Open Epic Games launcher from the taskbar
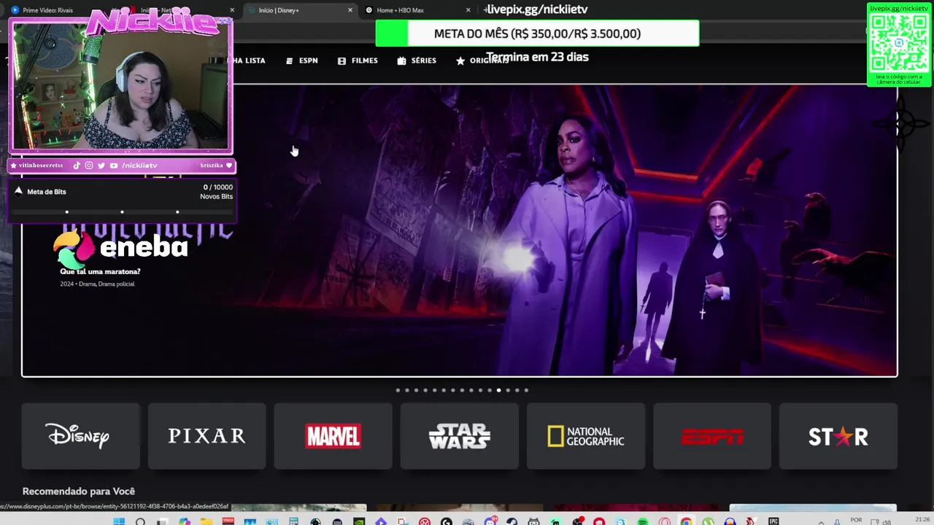934x525 pixels. [x=773, y=521]
